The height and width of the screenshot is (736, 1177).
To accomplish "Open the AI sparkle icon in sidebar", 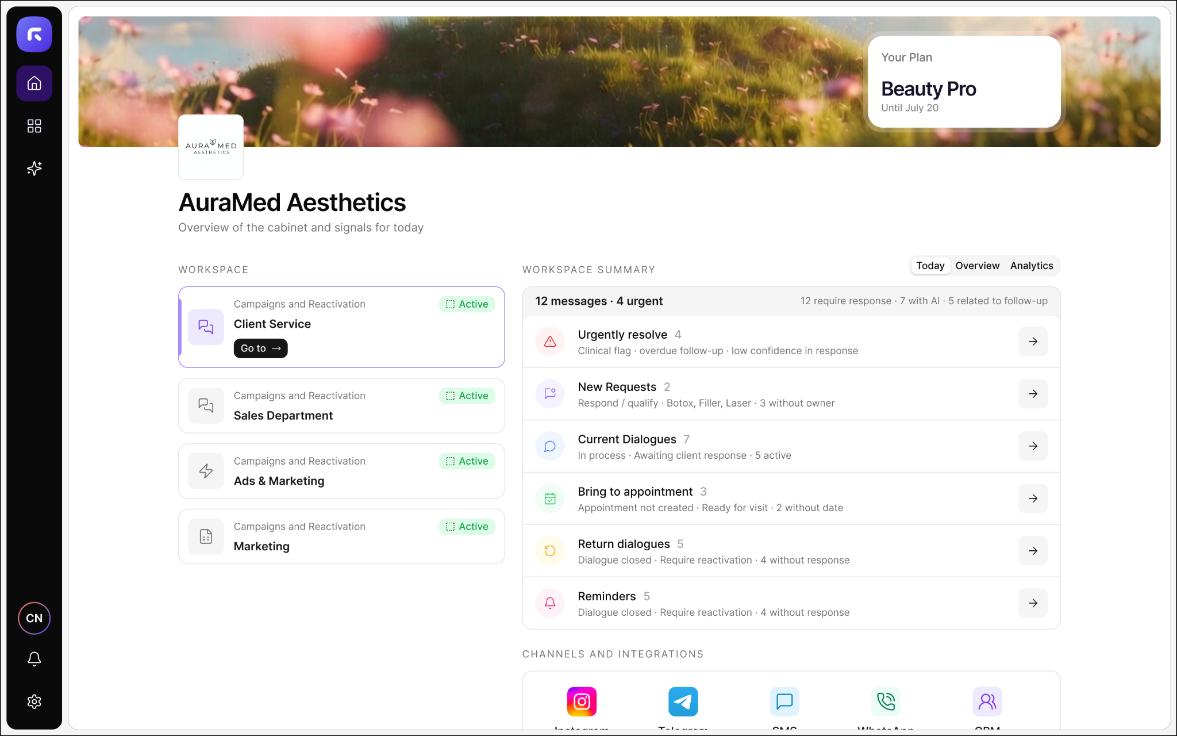I will coord(34,168).
